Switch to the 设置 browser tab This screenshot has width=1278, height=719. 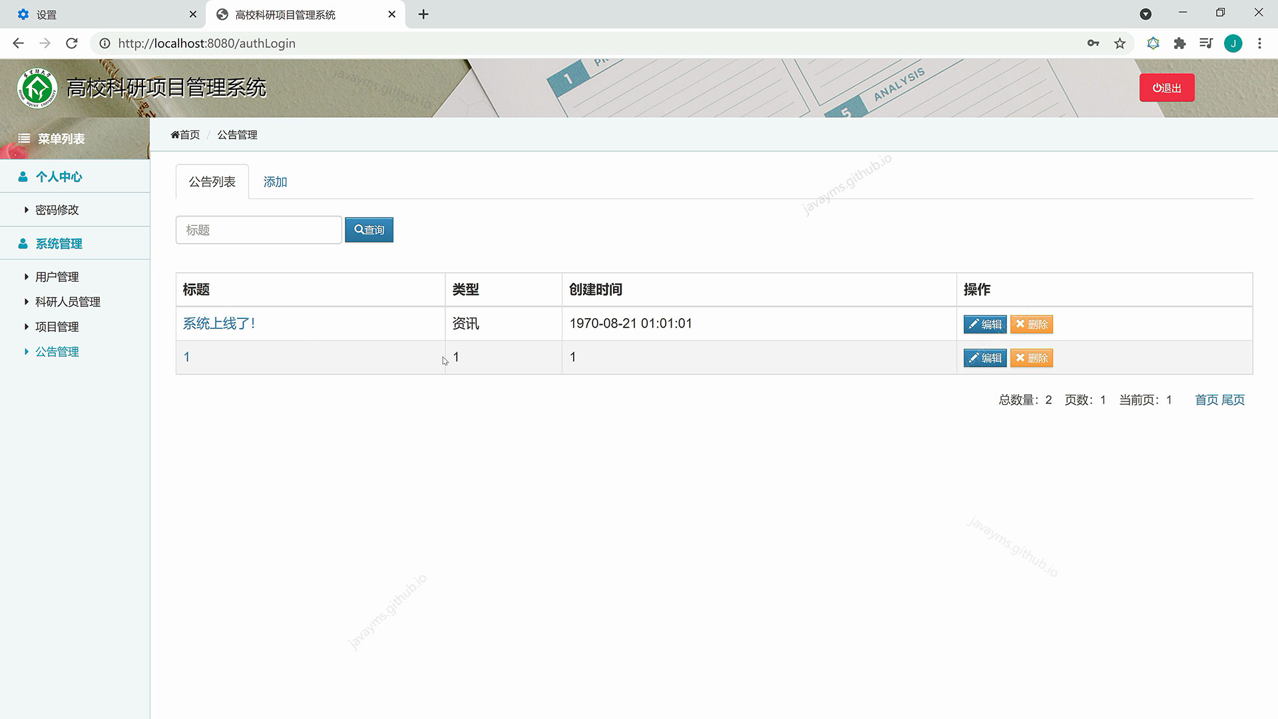point(80,14)
